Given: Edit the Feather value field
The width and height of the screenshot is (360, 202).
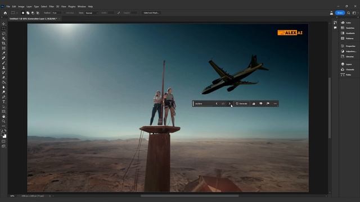Looking at the screenshot, I should [56, 13].
